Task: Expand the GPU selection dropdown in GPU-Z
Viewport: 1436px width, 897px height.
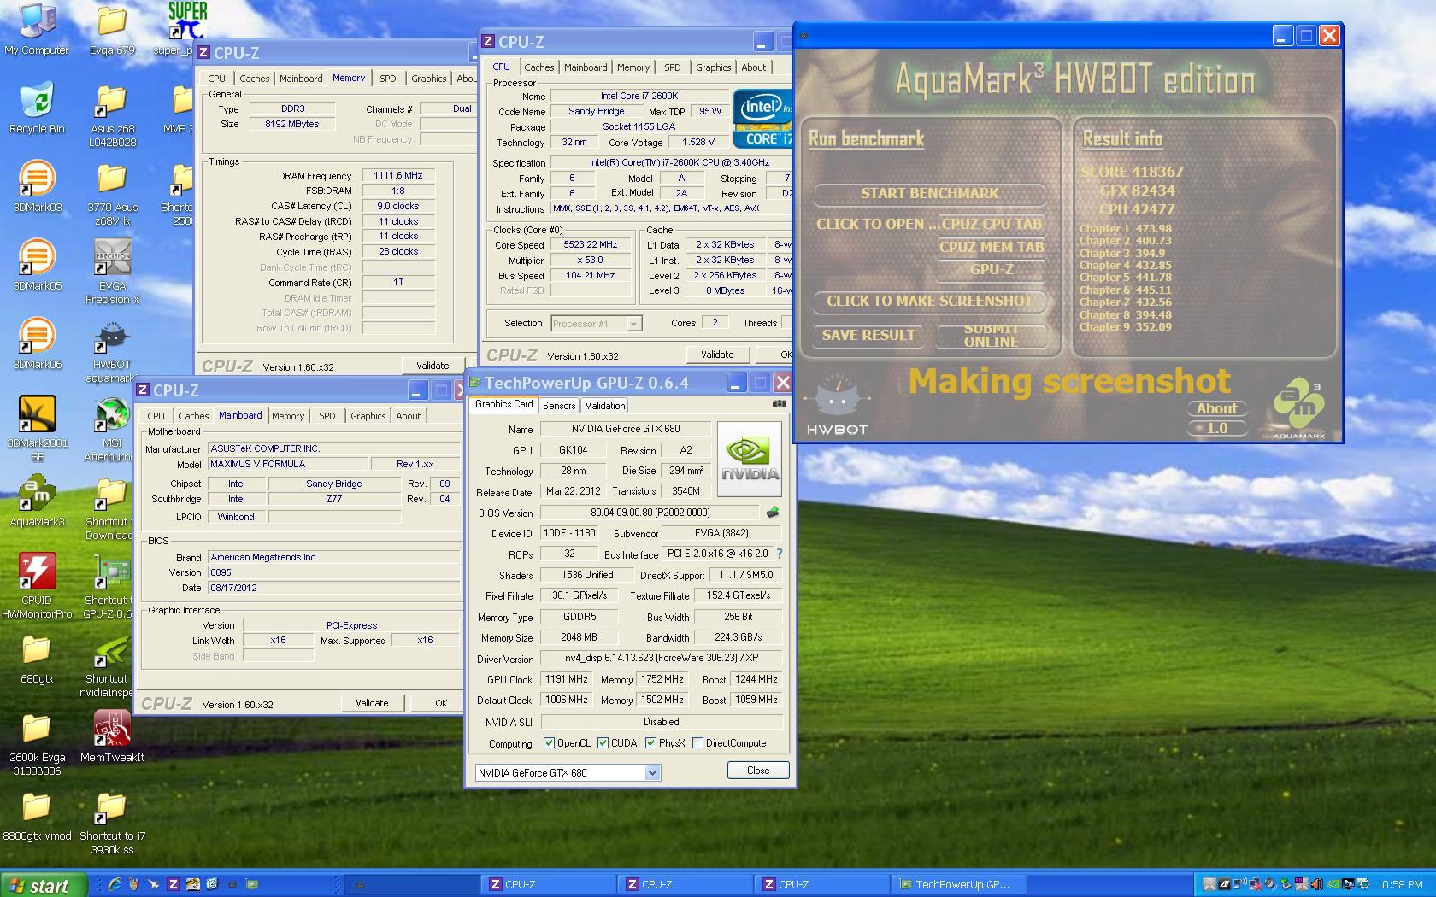Action: (x=652, y=772)
